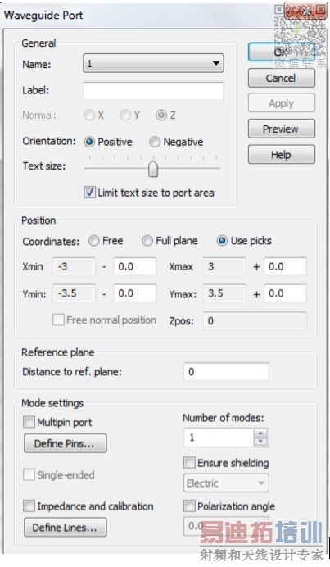Enable Ensure shielding checkbox
The width and height of the screenshot is (330, 567).
(189, 462)
